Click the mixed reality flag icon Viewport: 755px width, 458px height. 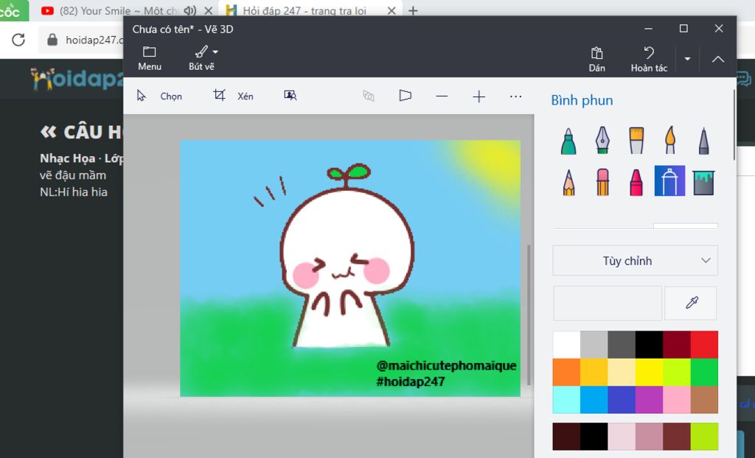pos(406,96)
